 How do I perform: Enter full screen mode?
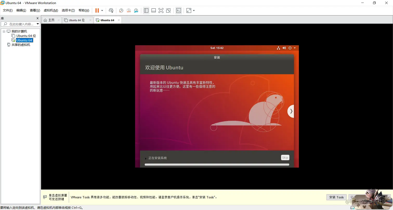click(x=161, y=10)
